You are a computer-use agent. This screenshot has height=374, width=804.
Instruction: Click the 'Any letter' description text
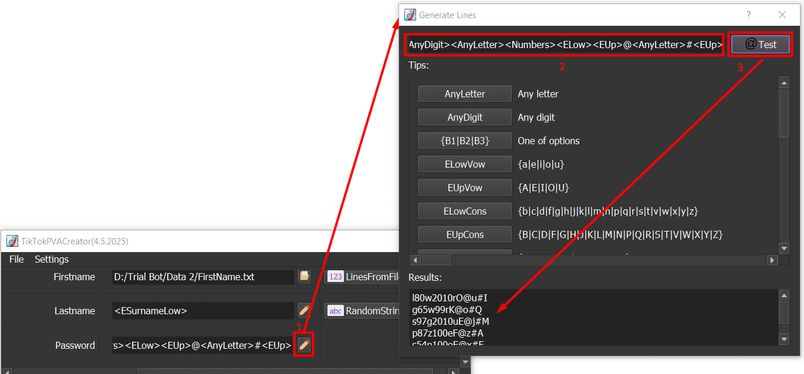pyautogui.click(x=538, y=94)
